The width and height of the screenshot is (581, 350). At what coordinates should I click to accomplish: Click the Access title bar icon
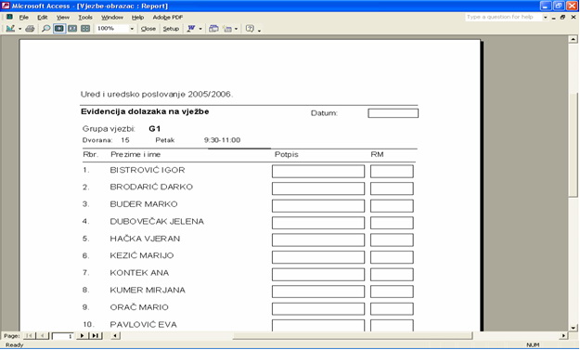coord(6,6)
